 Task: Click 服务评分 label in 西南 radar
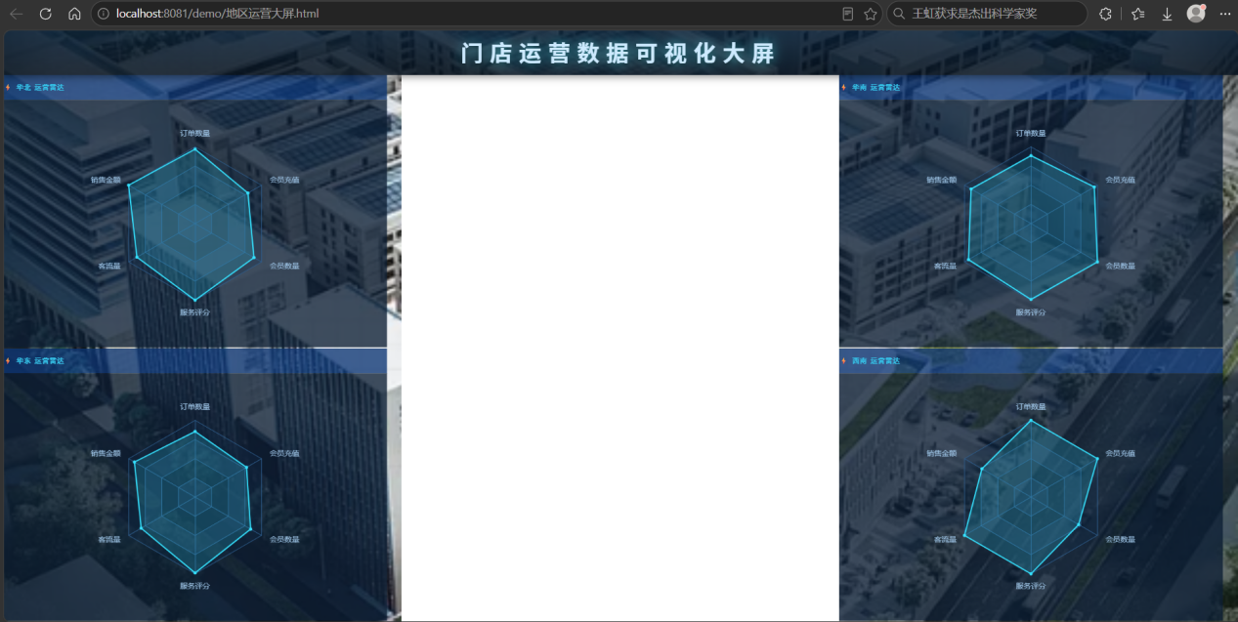pyautogui.click(x=1031, y=586)
